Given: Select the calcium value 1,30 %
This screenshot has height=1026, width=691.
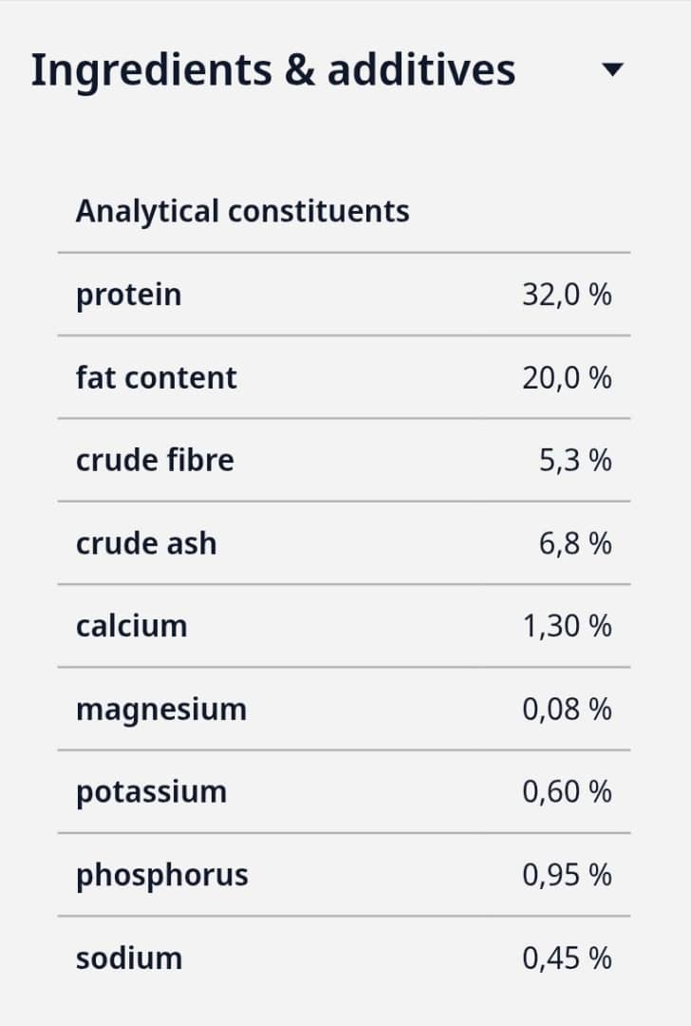Looking at the screenshot, I should (x=567, y=626).
